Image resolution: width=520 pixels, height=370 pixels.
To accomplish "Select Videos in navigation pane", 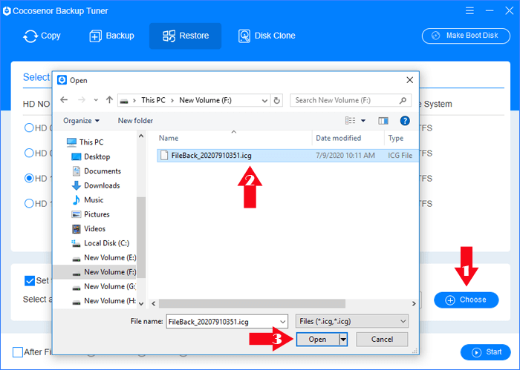I will click(x=88, y=229).
